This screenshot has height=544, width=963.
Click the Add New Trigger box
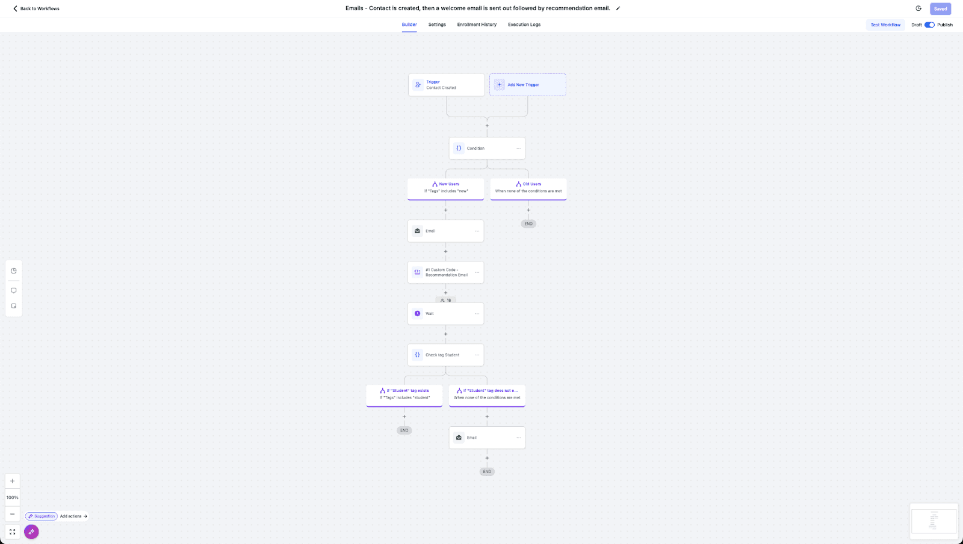[528, 85]
